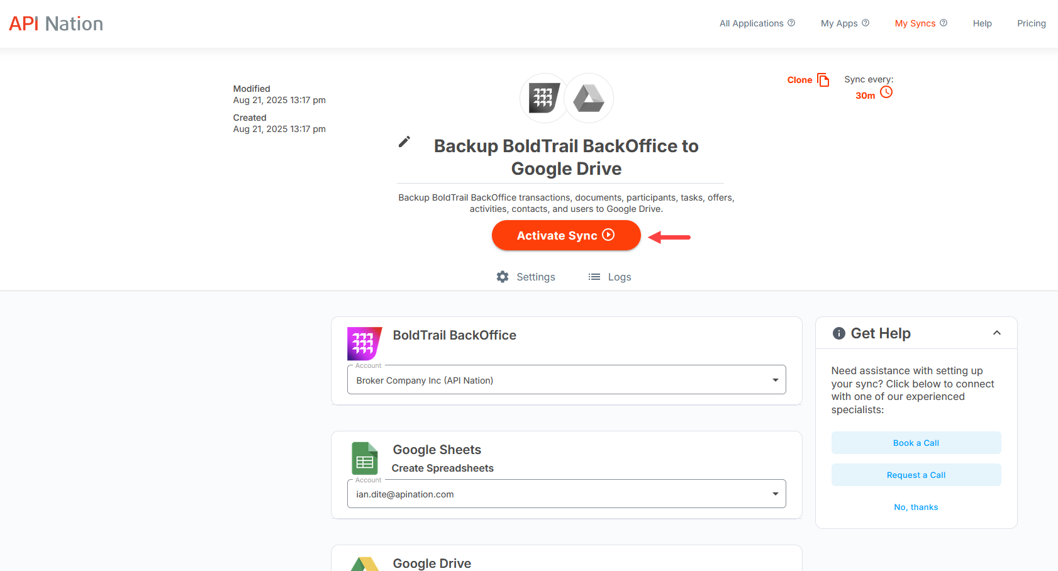The image size is (1058, 571).
Task: Click Book a Call button
Action: [916, 443]
